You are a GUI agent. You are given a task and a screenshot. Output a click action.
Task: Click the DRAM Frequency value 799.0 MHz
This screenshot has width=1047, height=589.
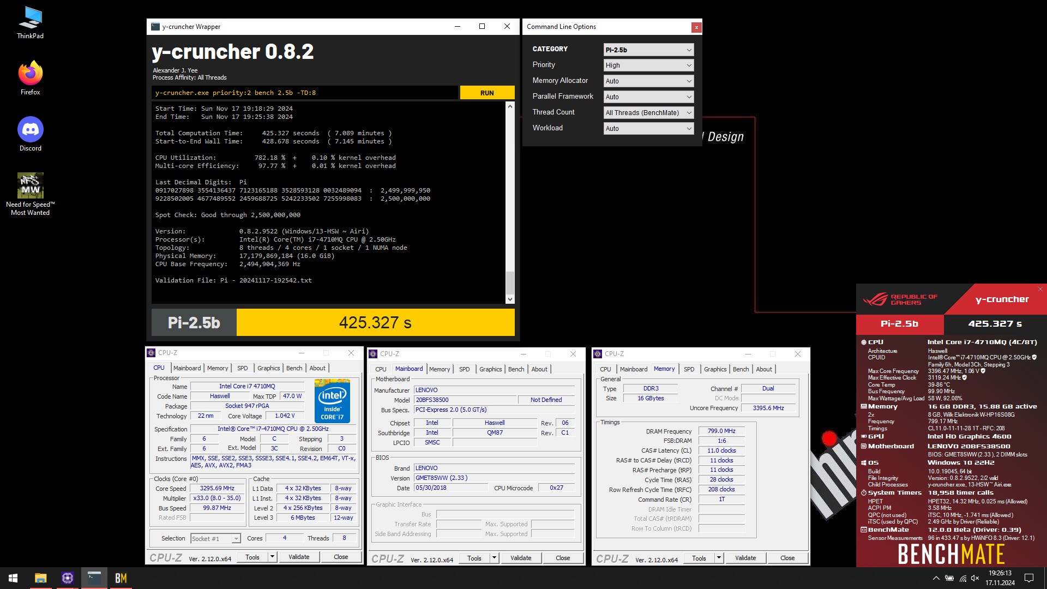pos(721,431)
